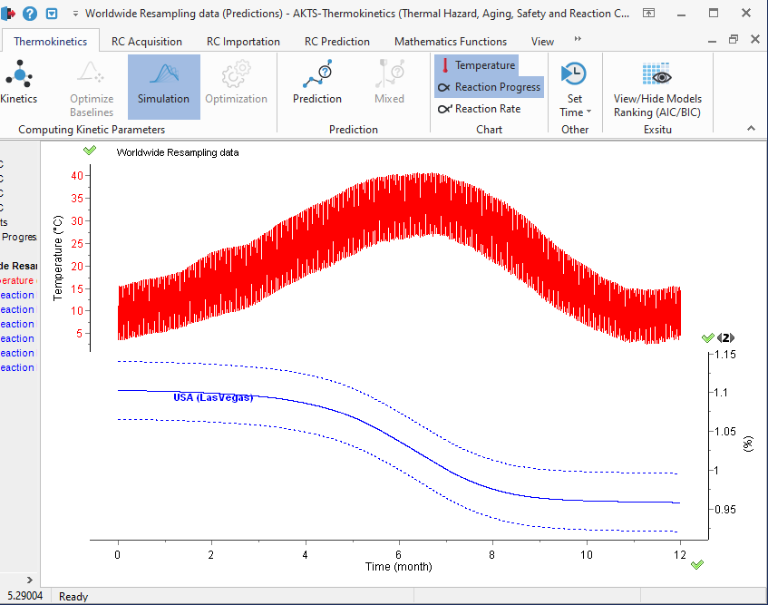Viewport: 768px width, 605px height.
Task: Click the pin-to-taskbar arrow in title bar
Action: 648,14
